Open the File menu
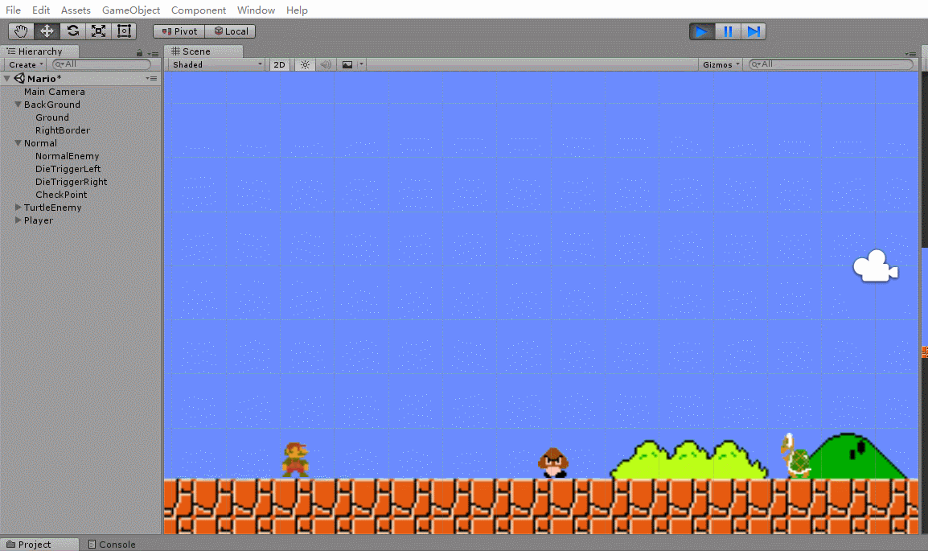The height and width of the screenshot is (551, 928). pos(13,10)
